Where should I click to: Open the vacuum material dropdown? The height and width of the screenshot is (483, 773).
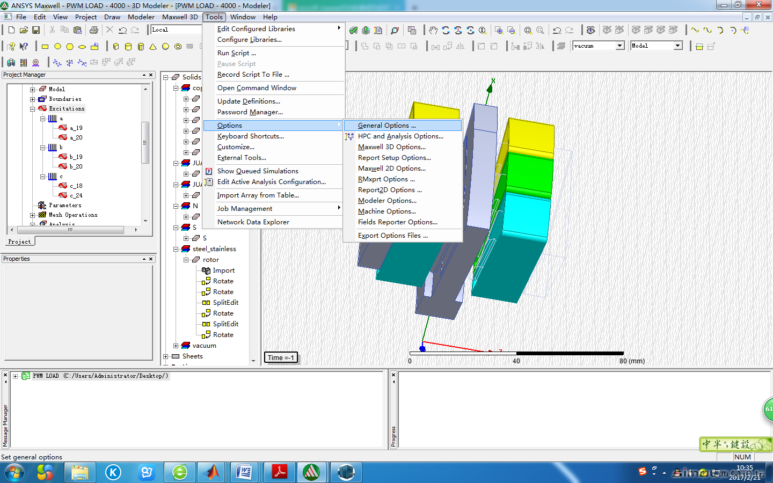click(x=620, y=46)
